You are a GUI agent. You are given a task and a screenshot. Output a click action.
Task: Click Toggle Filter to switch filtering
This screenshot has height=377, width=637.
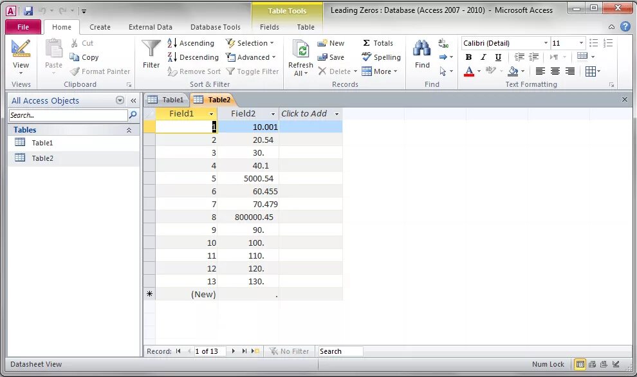252,71
